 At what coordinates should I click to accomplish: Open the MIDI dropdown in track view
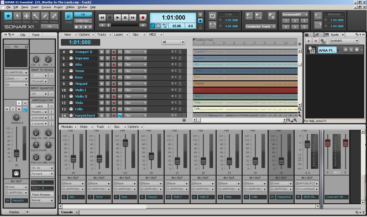[156, 35]
